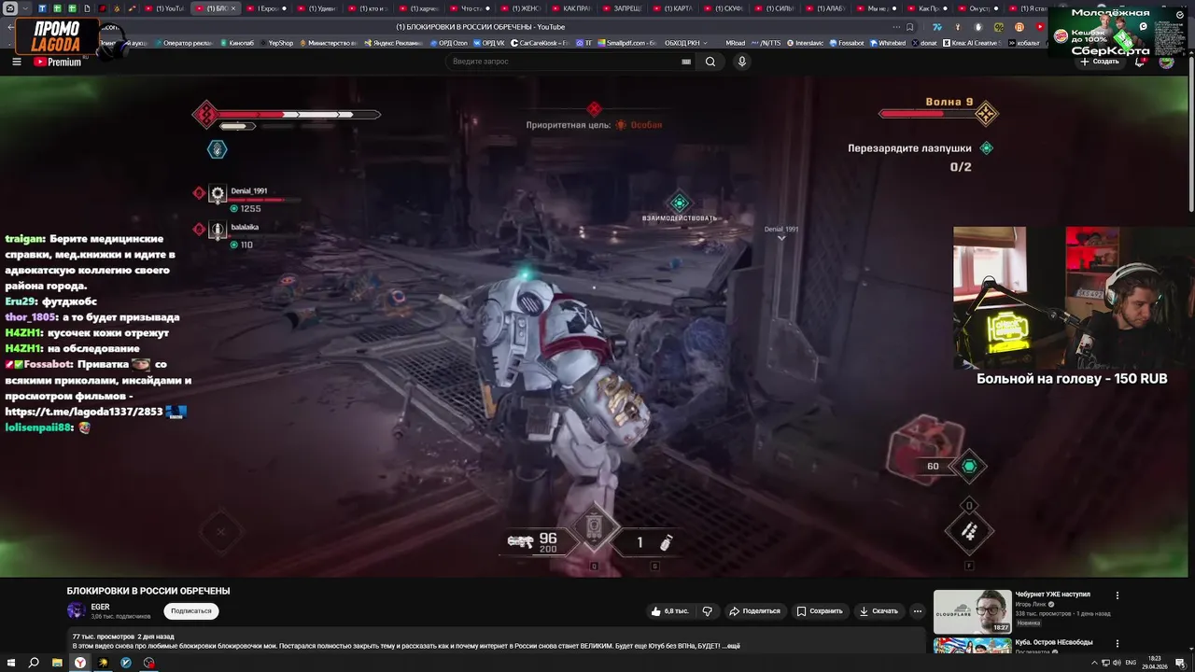Open the ОРД Ozon bookmark
Screen dimensions: 1195x672
click(x=449, y=43)
